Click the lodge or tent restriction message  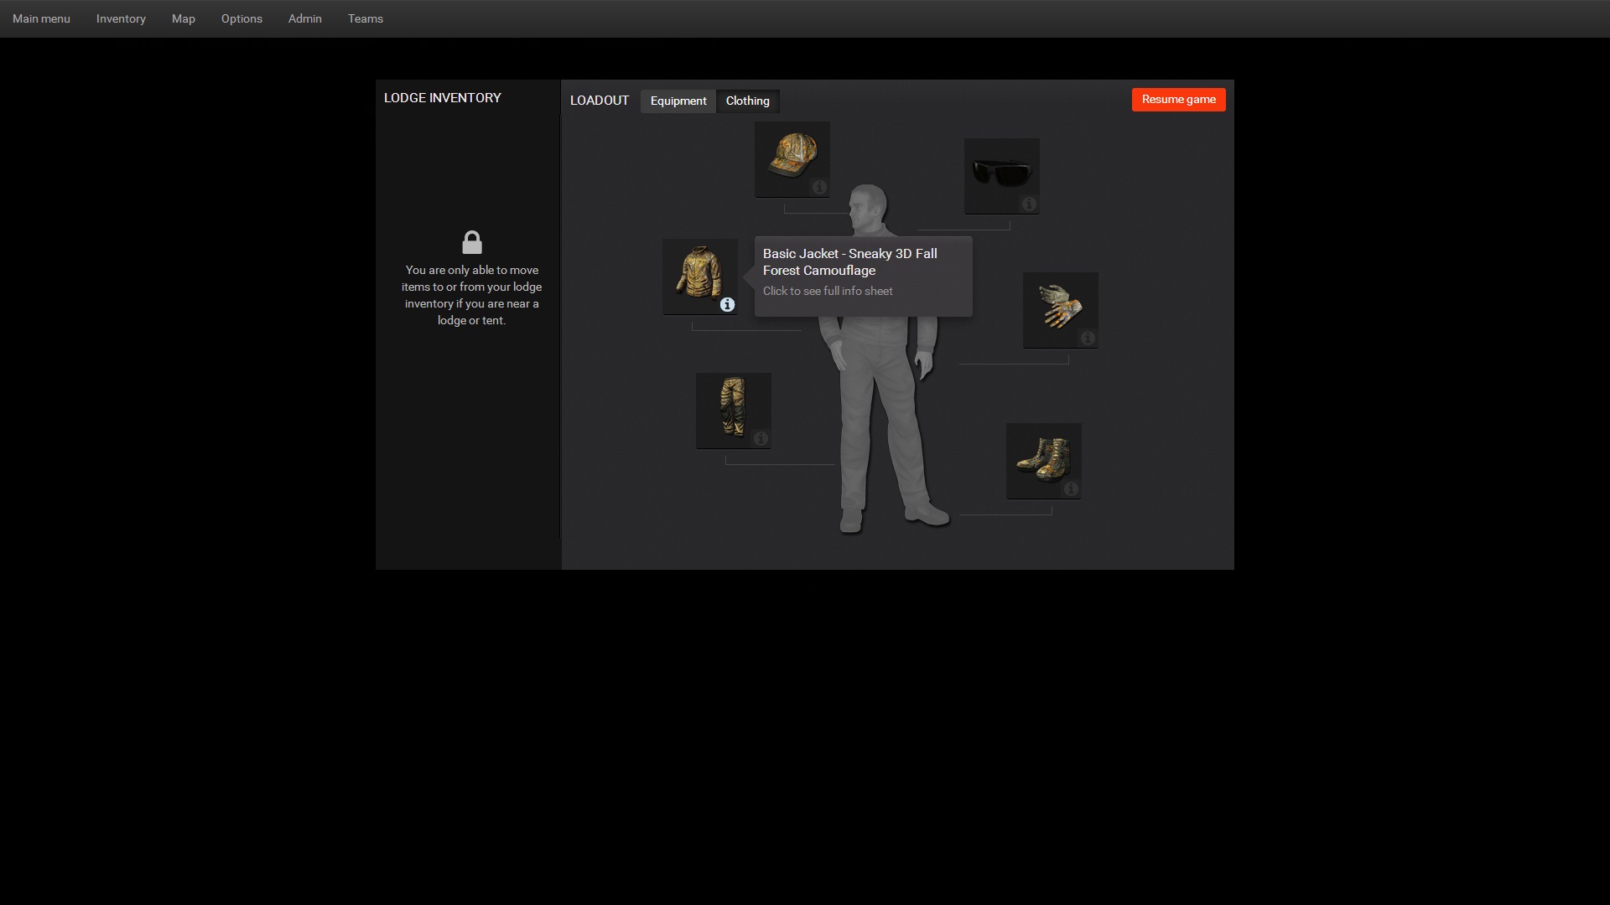(x=471, y=295)
